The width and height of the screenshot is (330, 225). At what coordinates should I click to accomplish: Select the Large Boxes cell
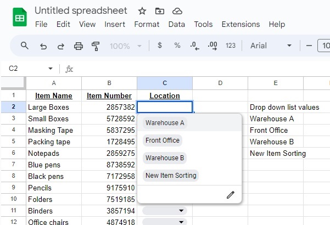pyautogui.click(x=54, y=107)
